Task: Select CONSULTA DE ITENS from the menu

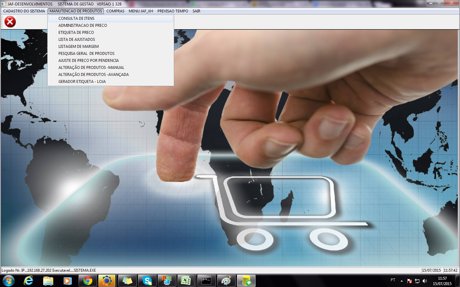Action: [x=111, y=18]
